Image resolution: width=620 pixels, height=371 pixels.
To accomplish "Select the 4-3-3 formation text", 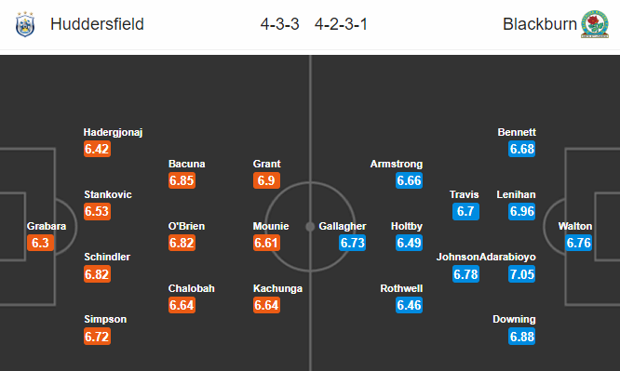I will 279,24.
